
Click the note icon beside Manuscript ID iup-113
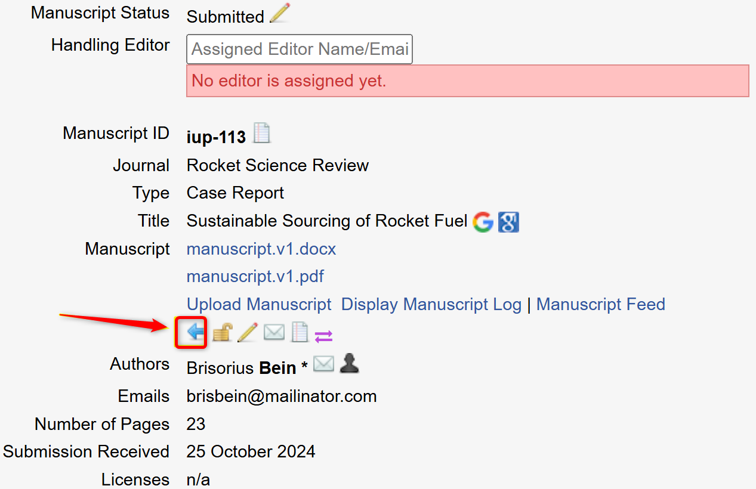pyautogui.click(x=261, y=134)
